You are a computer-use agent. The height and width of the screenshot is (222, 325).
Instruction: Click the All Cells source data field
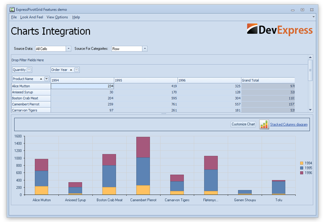click(x=51, y=49)
